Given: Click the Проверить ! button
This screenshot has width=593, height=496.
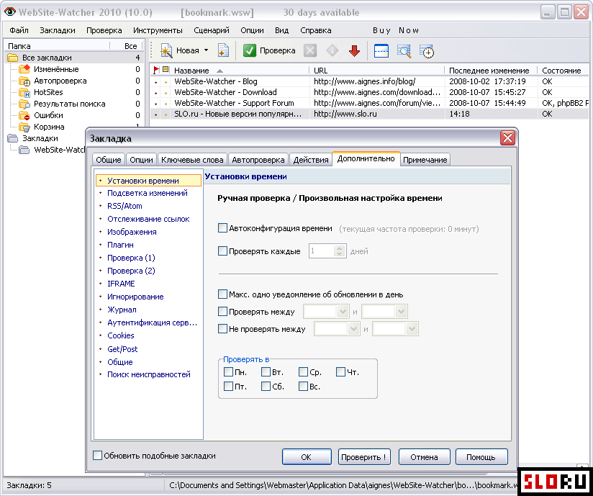Looking at the screenshot, I should click(x=364, y=457).
